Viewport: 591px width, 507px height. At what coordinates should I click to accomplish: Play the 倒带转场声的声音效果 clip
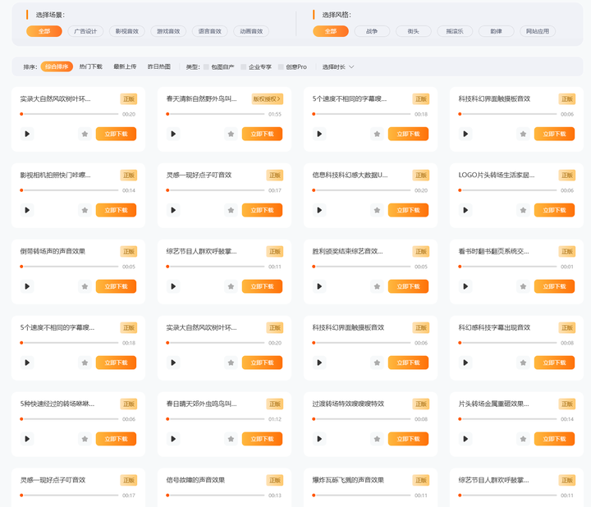27,286
